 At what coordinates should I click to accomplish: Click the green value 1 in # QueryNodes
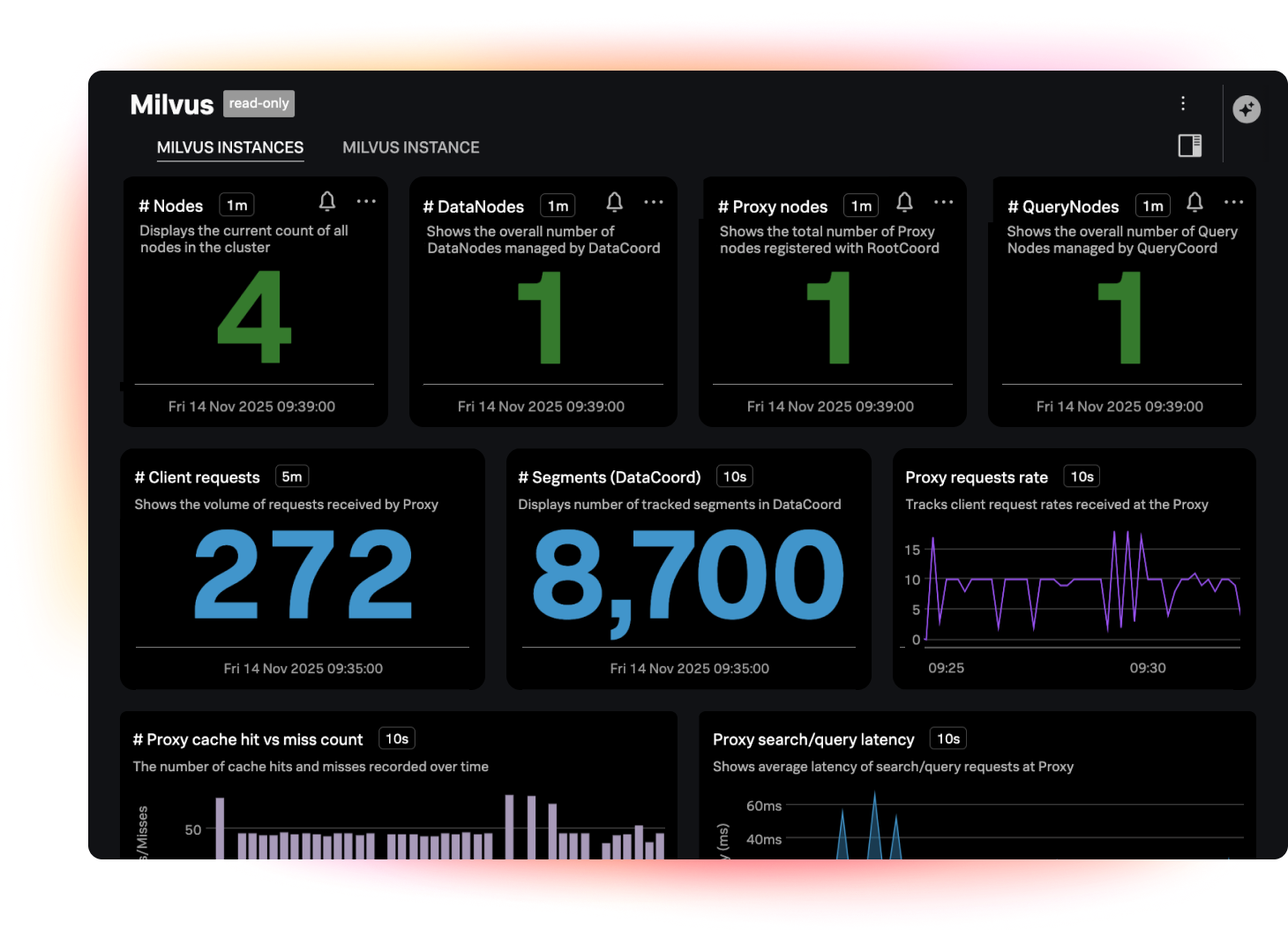tap(1120, 317)
